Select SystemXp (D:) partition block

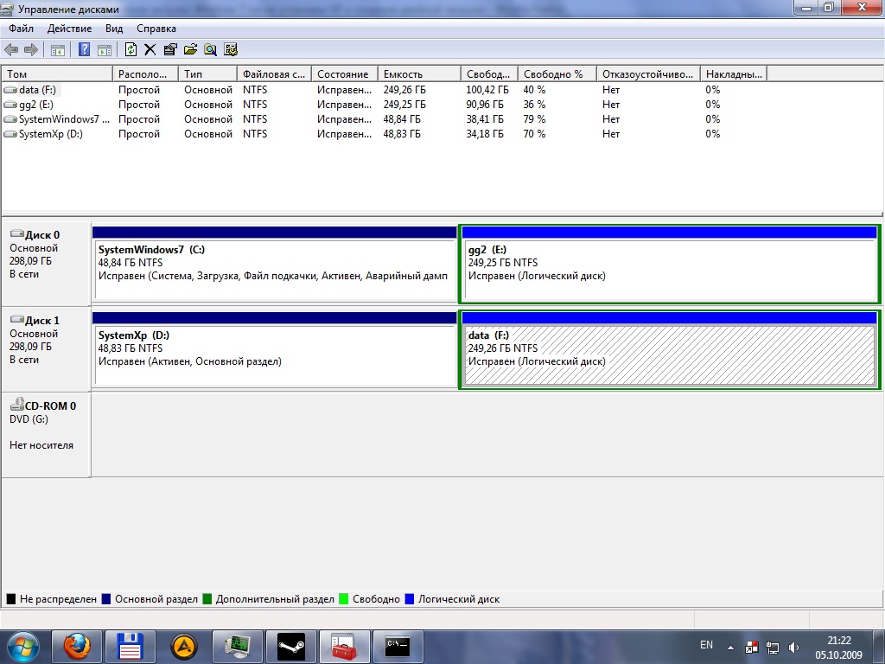tap(274, 349)
